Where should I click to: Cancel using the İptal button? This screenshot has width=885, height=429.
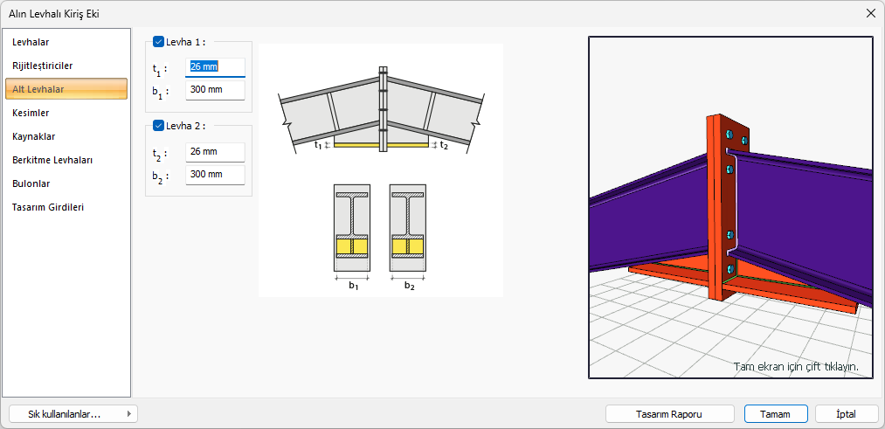coord(846,414)
